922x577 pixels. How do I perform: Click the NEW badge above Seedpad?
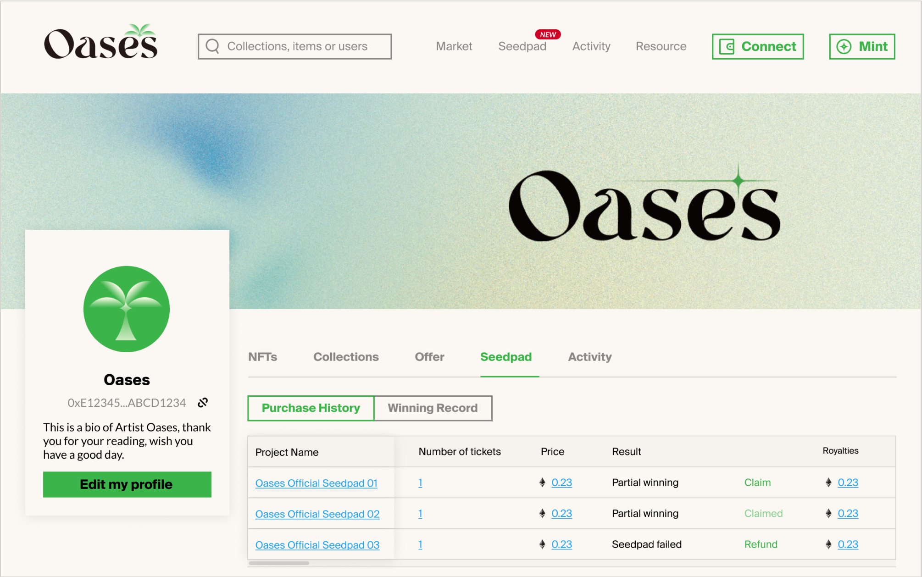click(548, 34)
